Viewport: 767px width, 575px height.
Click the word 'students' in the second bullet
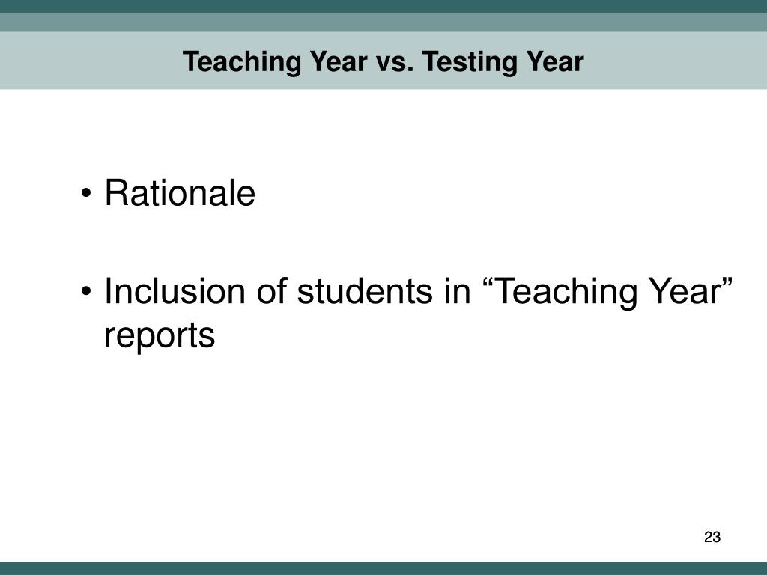click(365, 291)
